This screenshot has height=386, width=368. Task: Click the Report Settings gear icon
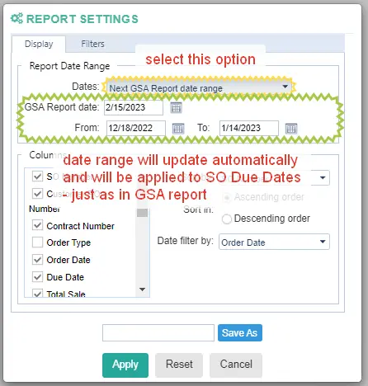point(17,18)
